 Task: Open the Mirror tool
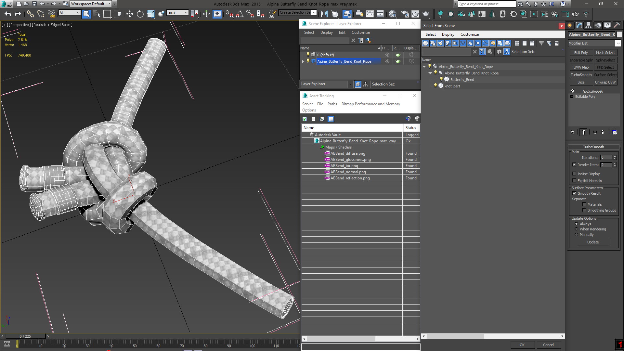[x=324, y=14]
